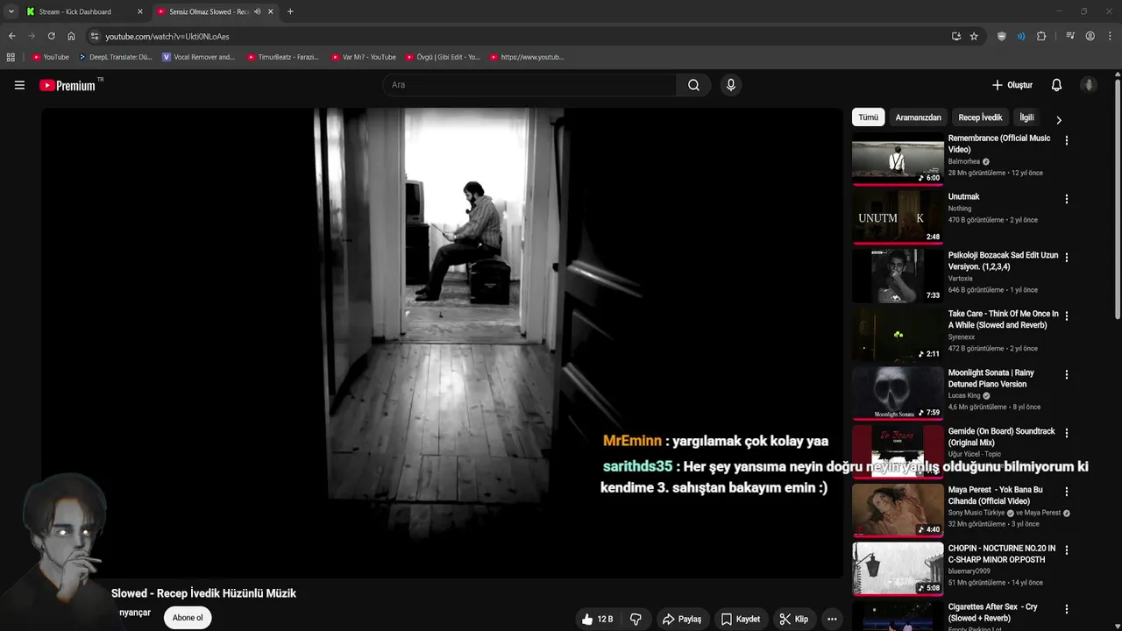Open options menu for Take Care video
The height and width of the screenshot is (631, 1122).
pos(1066,315)
